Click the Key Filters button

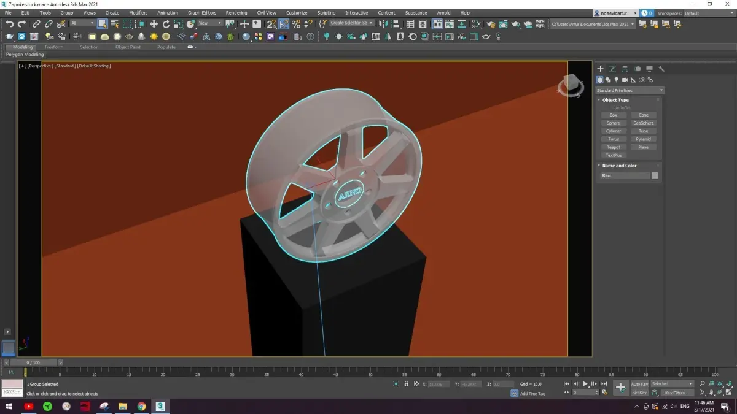(677, 393)
